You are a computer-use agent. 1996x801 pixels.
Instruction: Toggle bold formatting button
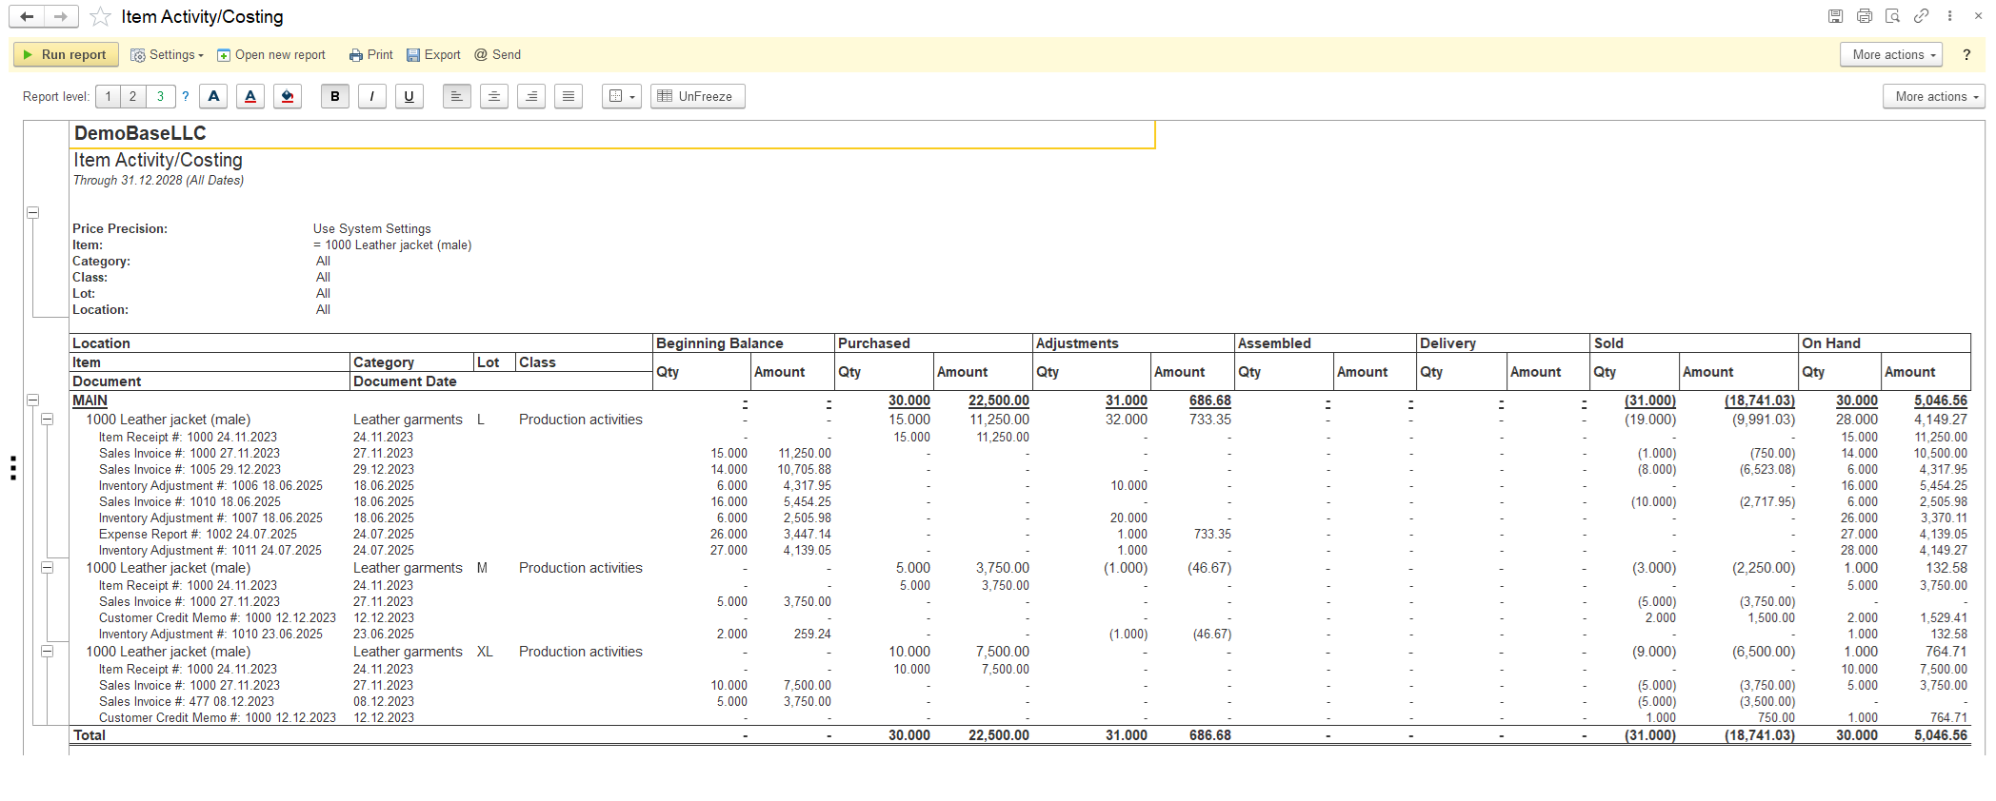[334, 96]
